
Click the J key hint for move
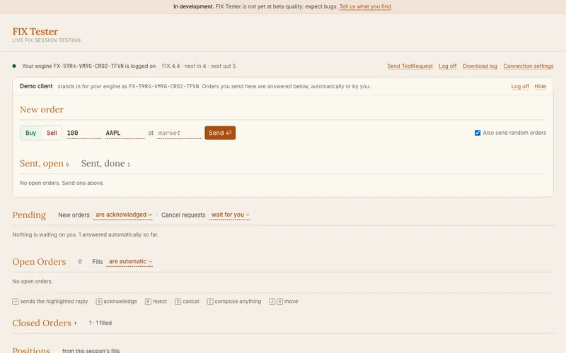point(272,301)
